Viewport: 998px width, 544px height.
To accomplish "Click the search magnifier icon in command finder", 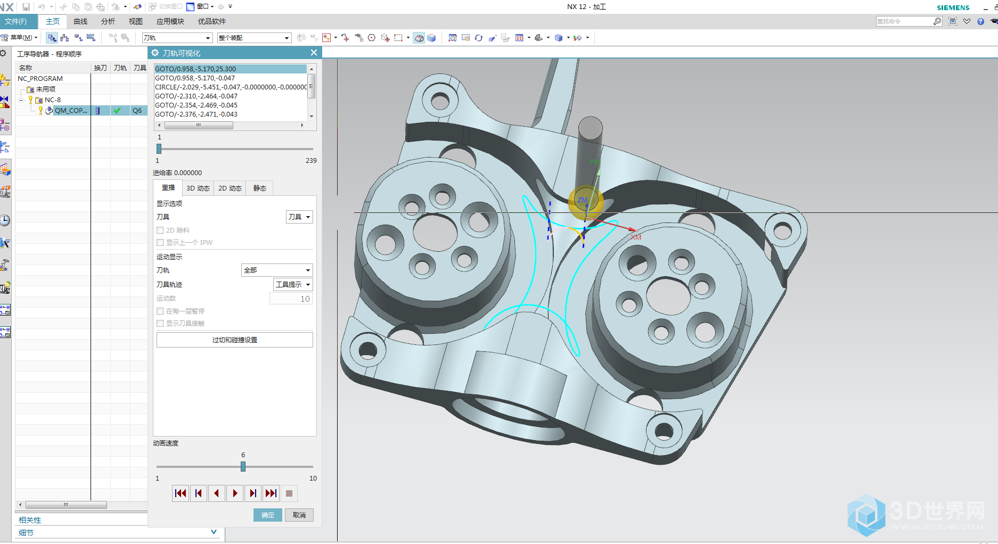I will point(937,21).
